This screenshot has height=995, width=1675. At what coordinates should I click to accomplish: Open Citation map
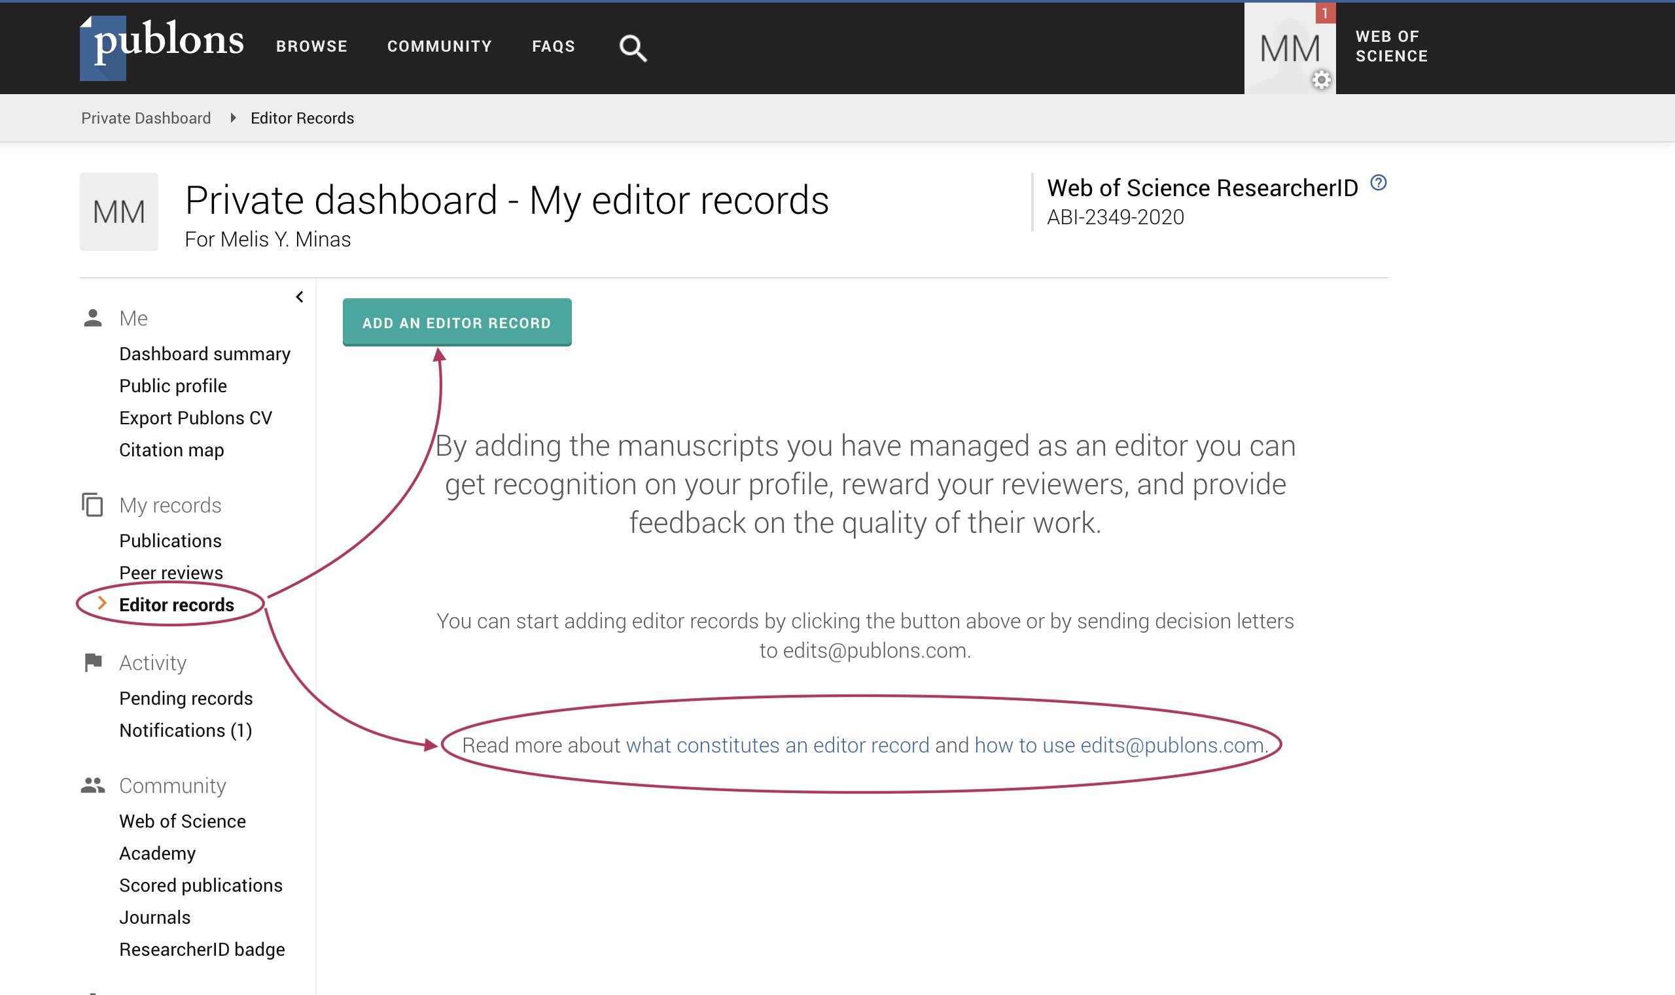pos(172,450)
